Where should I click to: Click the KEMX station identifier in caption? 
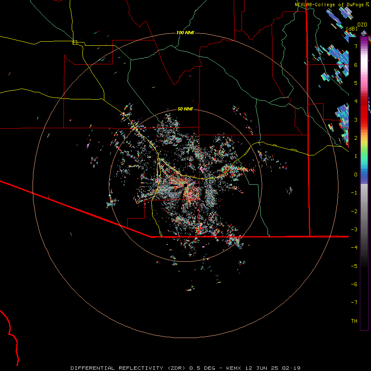click(234, 368)
